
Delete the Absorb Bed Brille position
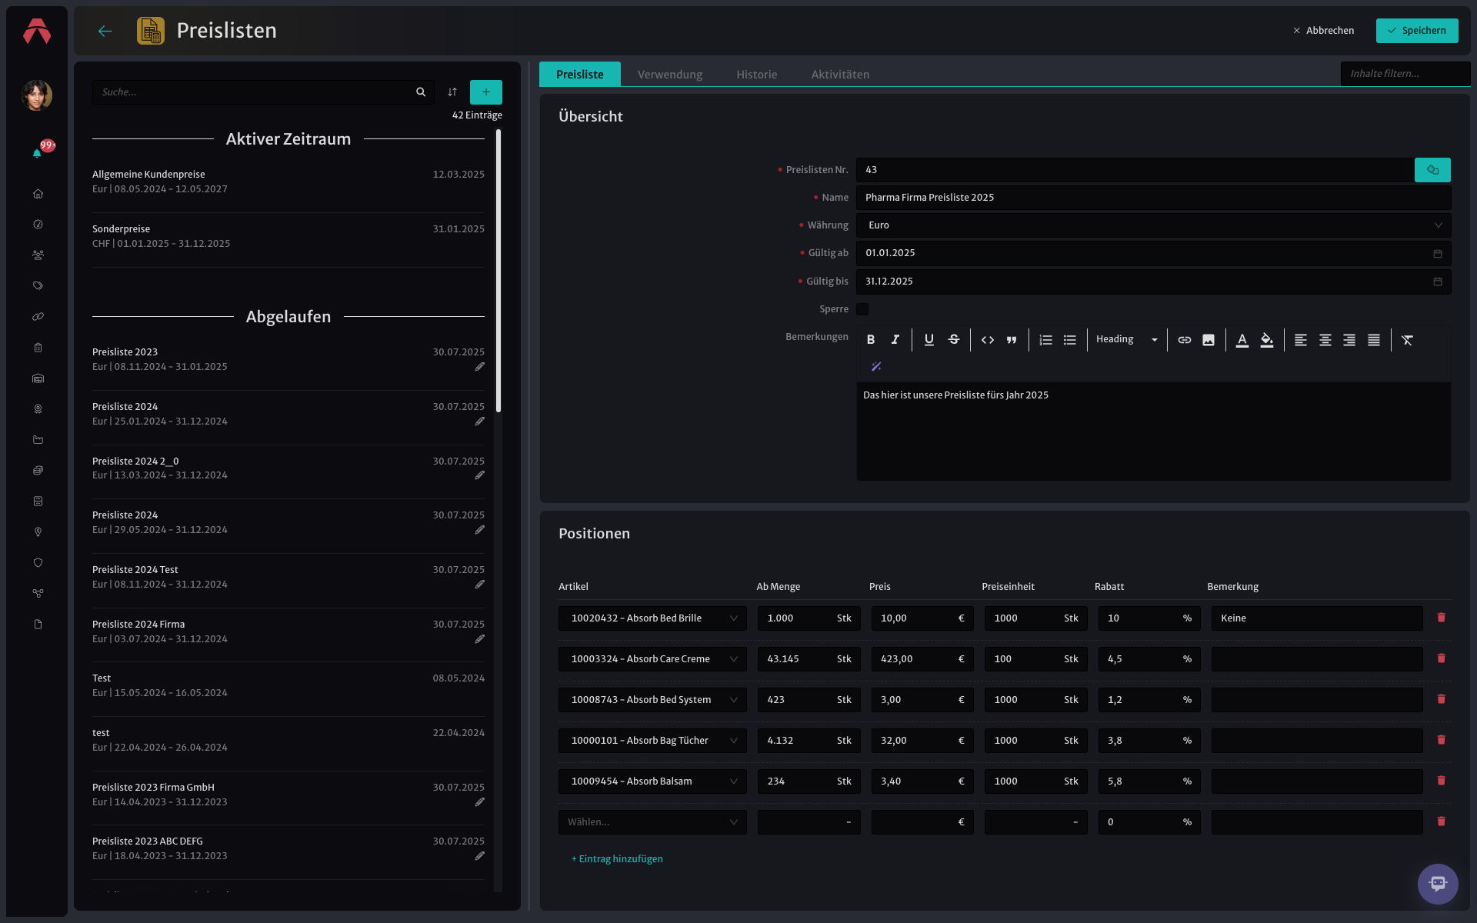click(x=1442, y=618)
